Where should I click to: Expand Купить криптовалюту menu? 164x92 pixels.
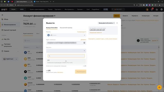pyautogui.click(x=38, y=9)
